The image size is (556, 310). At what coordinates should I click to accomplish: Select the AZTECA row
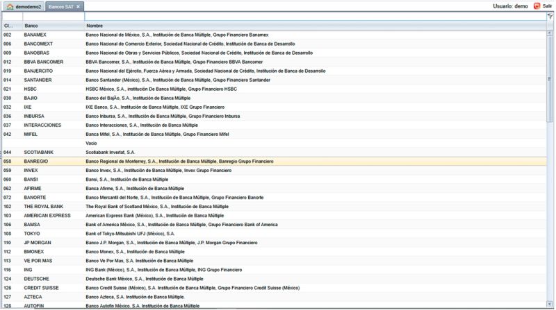click(274, 297)
